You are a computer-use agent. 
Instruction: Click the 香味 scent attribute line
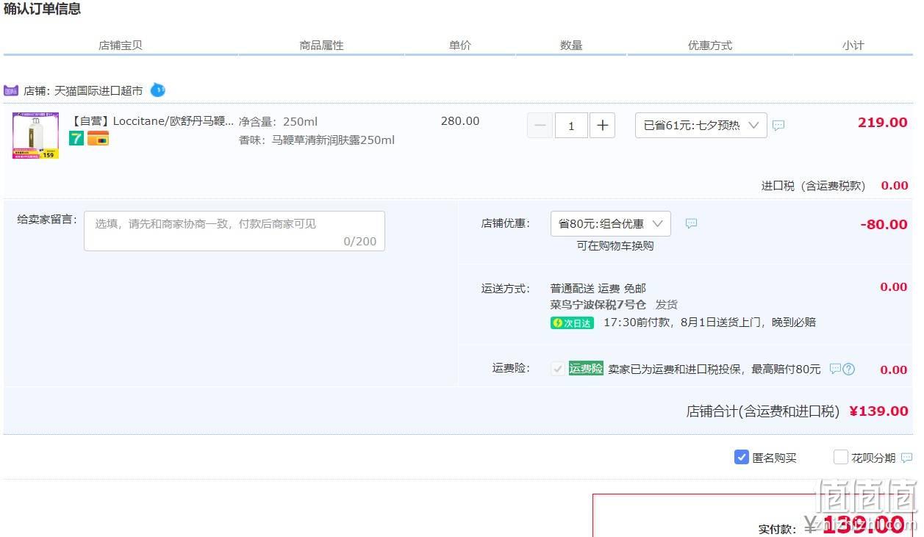pos(317,140)
